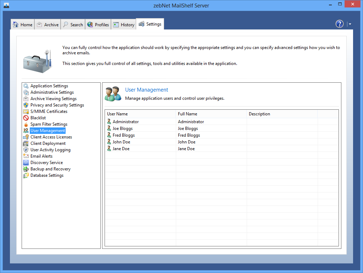Click the S/MIME Certificates icon
The image size is (363, 273).
click(26, 111)
